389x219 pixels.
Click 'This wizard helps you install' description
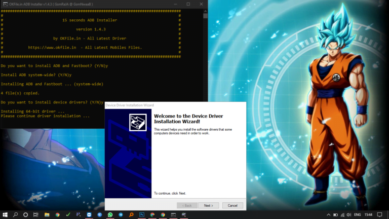193,131
